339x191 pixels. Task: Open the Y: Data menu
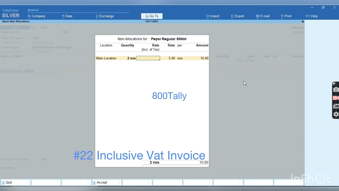coord(67,16)
